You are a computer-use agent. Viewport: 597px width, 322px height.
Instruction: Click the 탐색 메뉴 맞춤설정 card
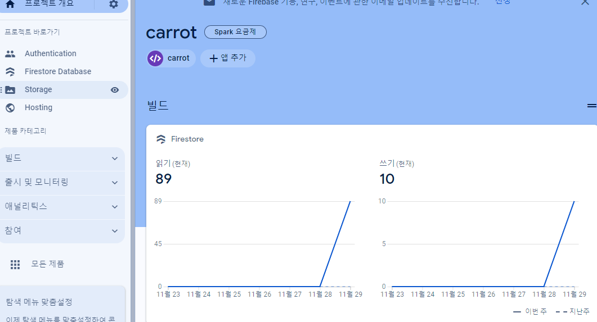tap(62, 304)
